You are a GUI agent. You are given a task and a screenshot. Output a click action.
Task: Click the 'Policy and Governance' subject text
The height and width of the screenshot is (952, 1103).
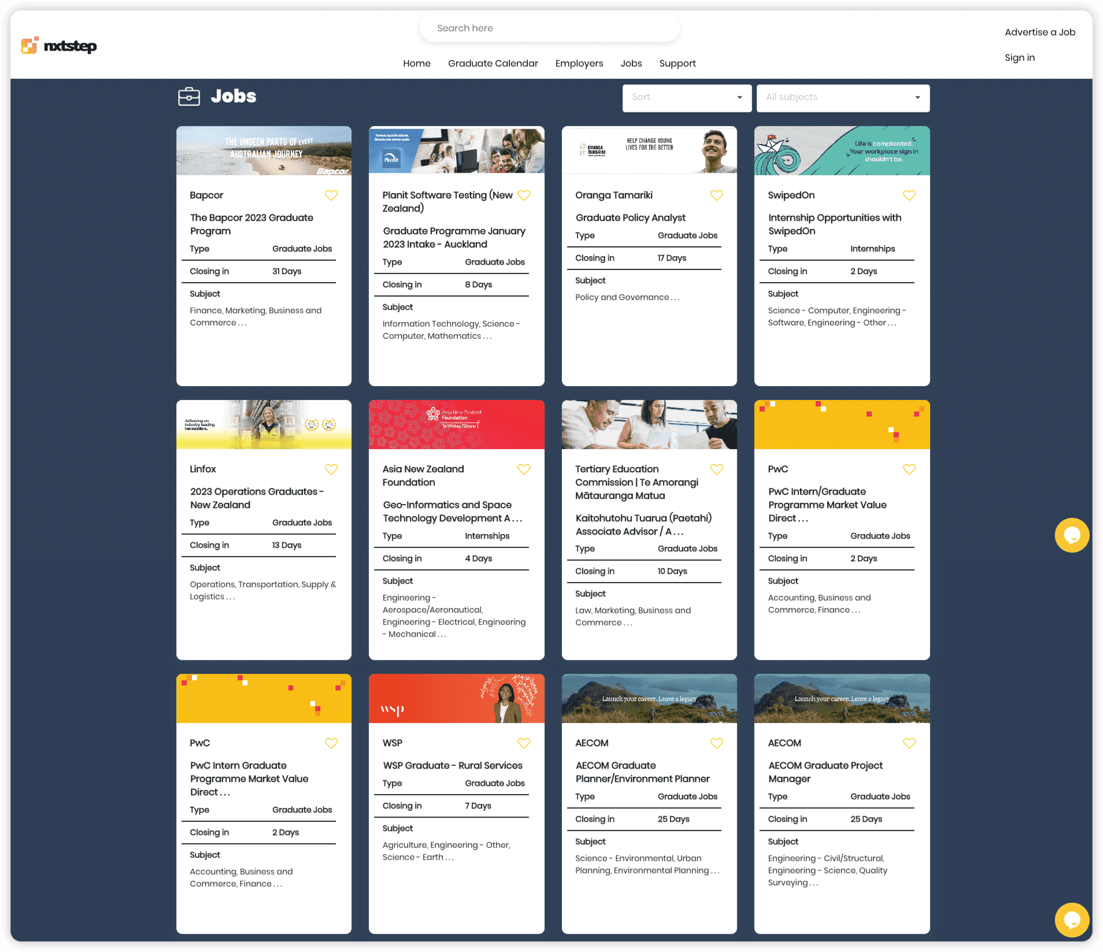point(627,298)
